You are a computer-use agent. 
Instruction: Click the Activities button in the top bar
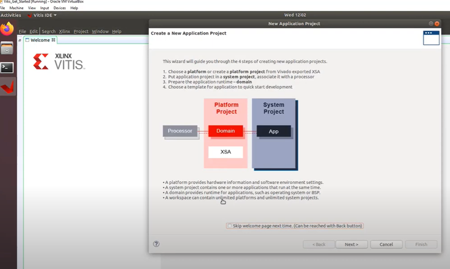tap(11, 15)
